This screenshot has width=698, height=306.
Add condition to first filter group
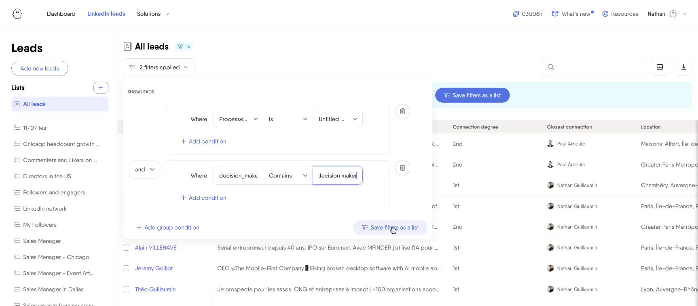tap(203, 141)
